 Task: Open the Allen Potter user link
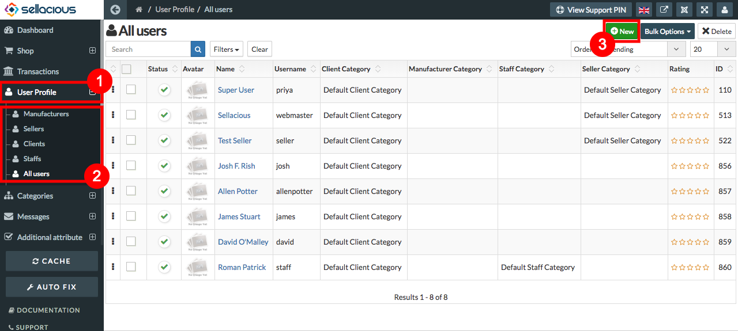point(238,191)
